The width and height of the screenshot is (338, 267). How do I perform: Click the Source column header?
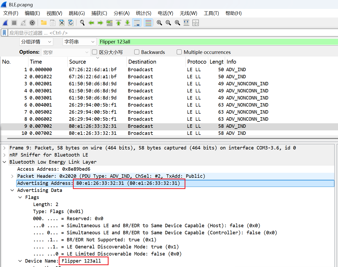(78, 62)
